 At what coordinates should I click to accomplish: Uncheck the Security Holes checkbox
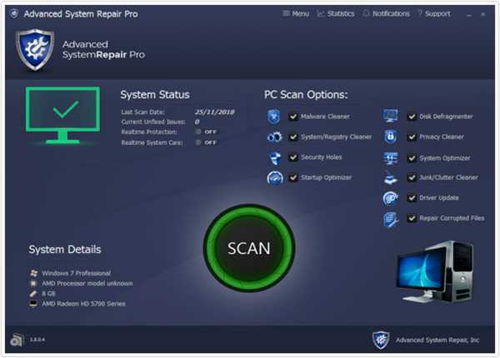pyautogui.click(x=292, y=157)
